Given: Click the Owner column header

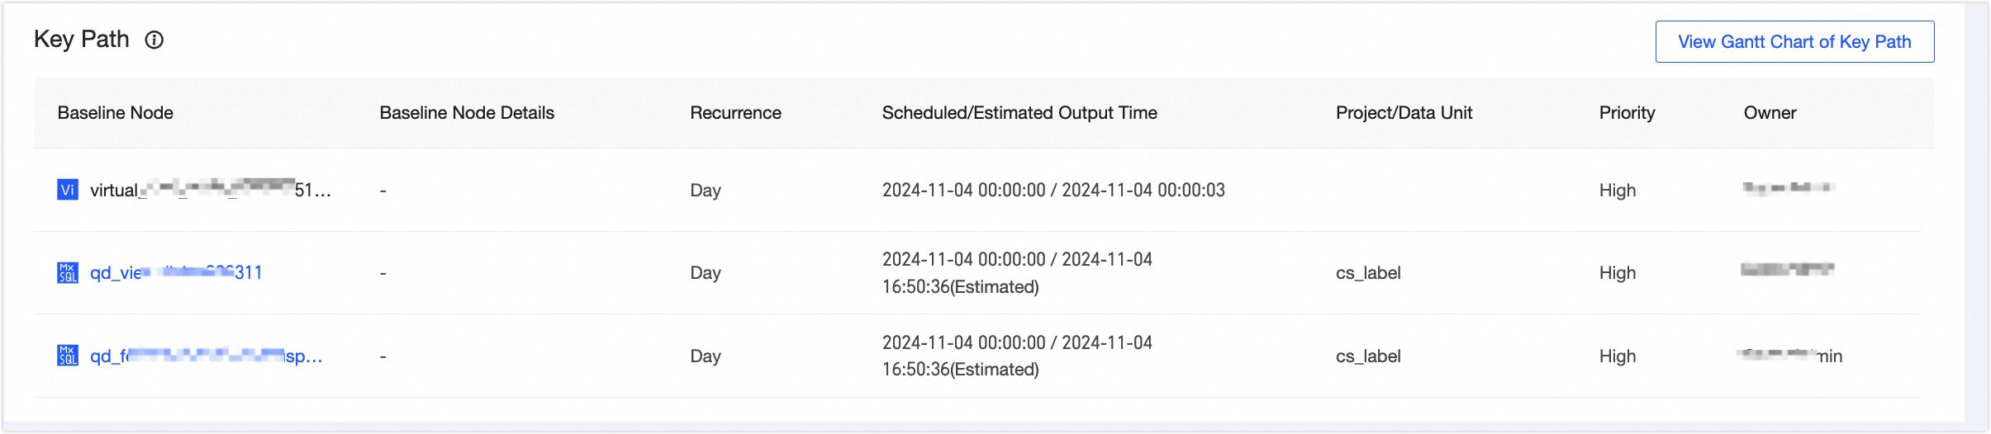Looking at the screenshot, I should [1770, 113].
